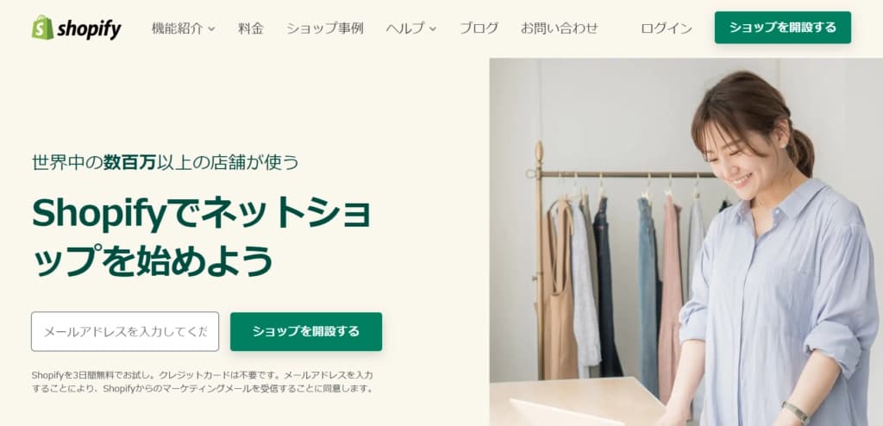Expand the 機能紹介 dropdown chevron
The height and width of the screenshot is (426, 883).
tap(212, 28)
